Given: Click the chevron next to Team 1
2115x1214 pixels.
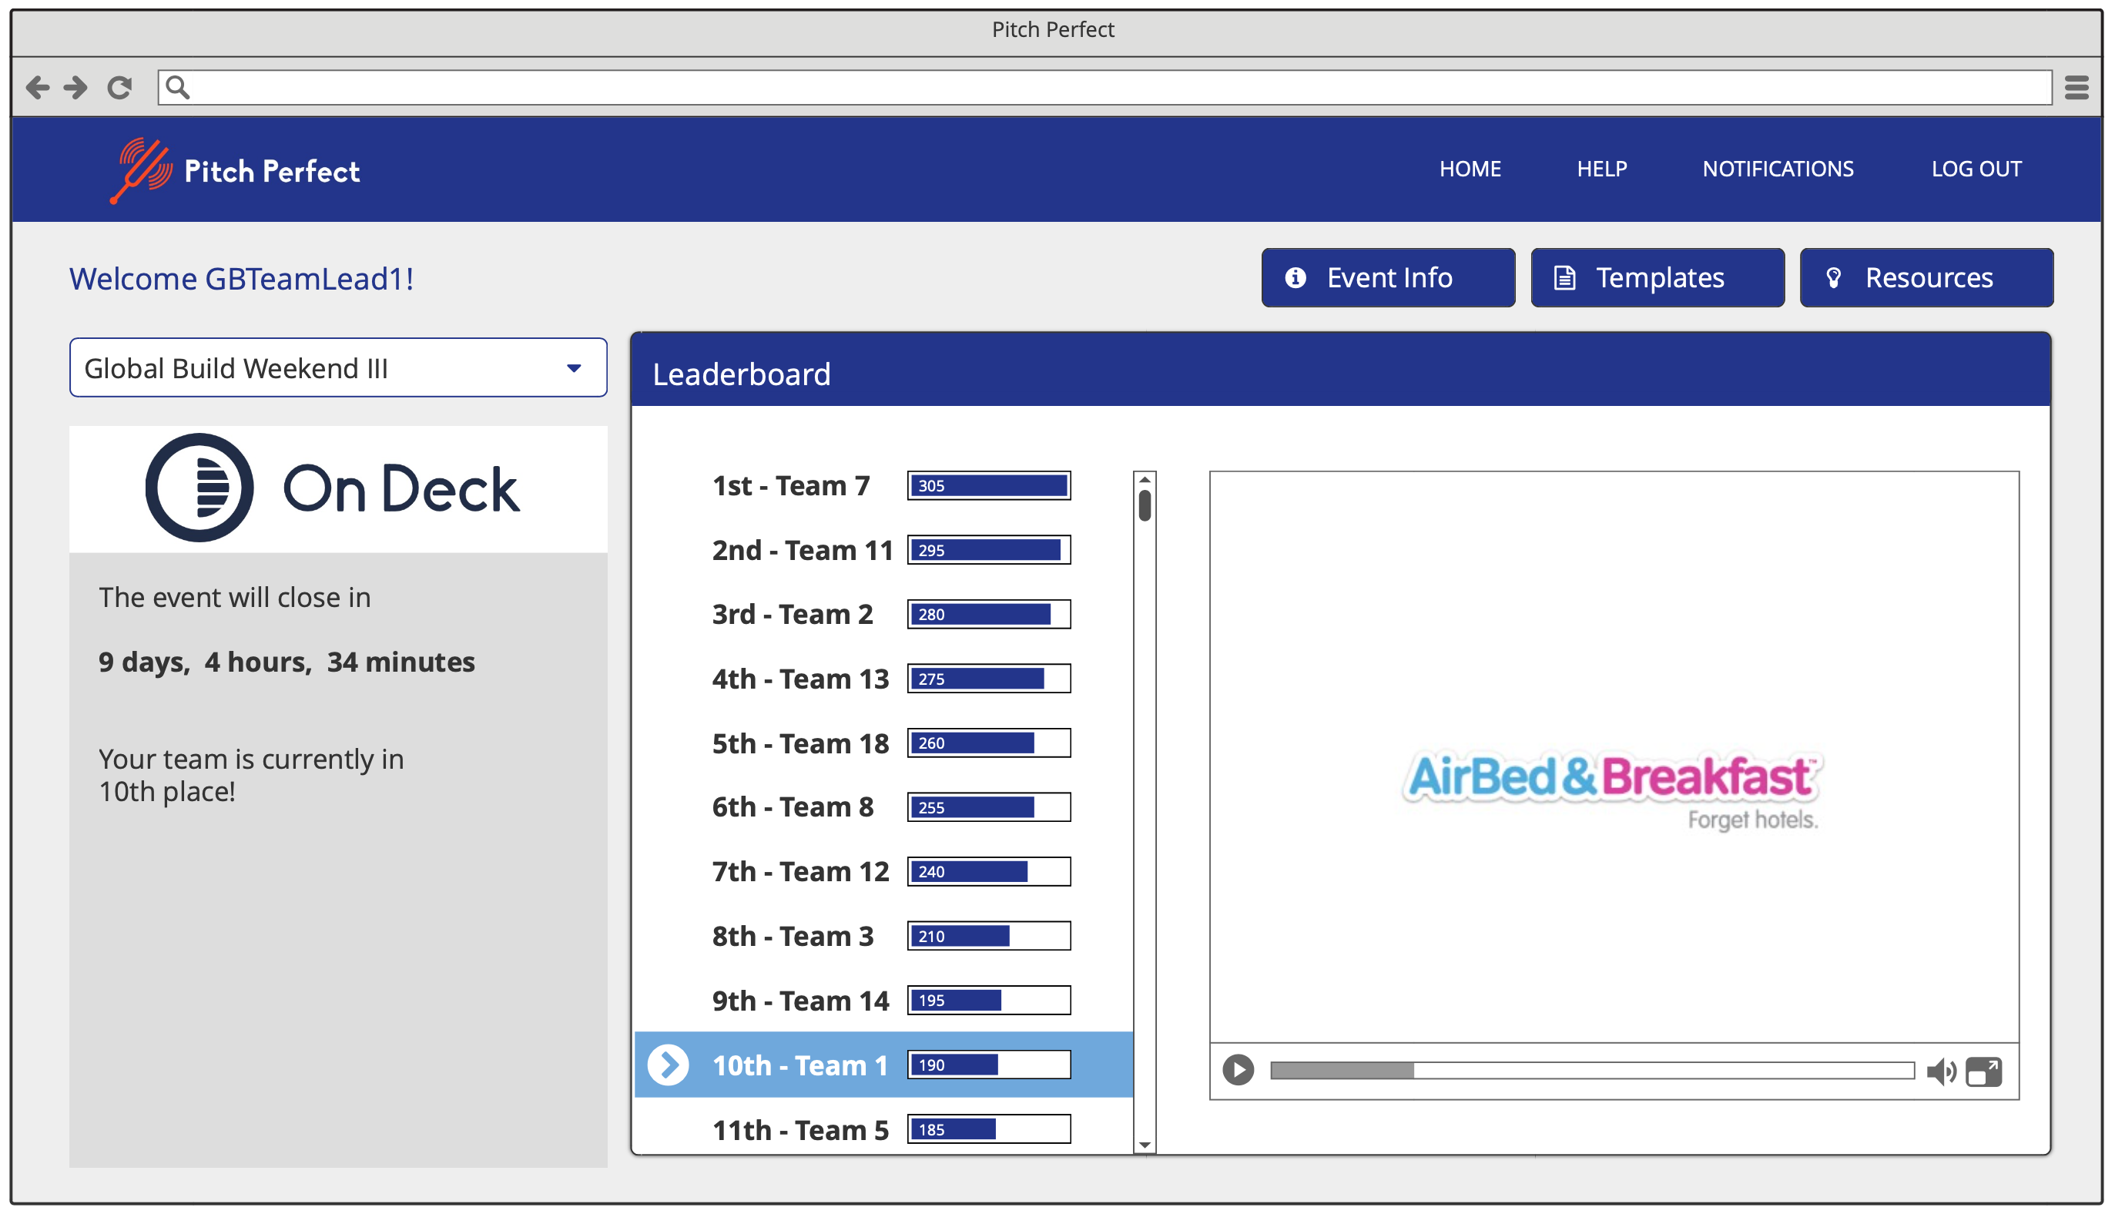Looking at the screenshot, I should [x=667, y=1064].
